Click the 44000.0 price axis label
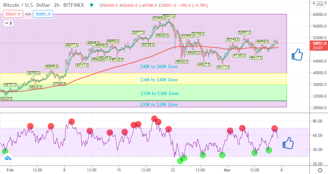328x174 pixels. tap(319, 61)
